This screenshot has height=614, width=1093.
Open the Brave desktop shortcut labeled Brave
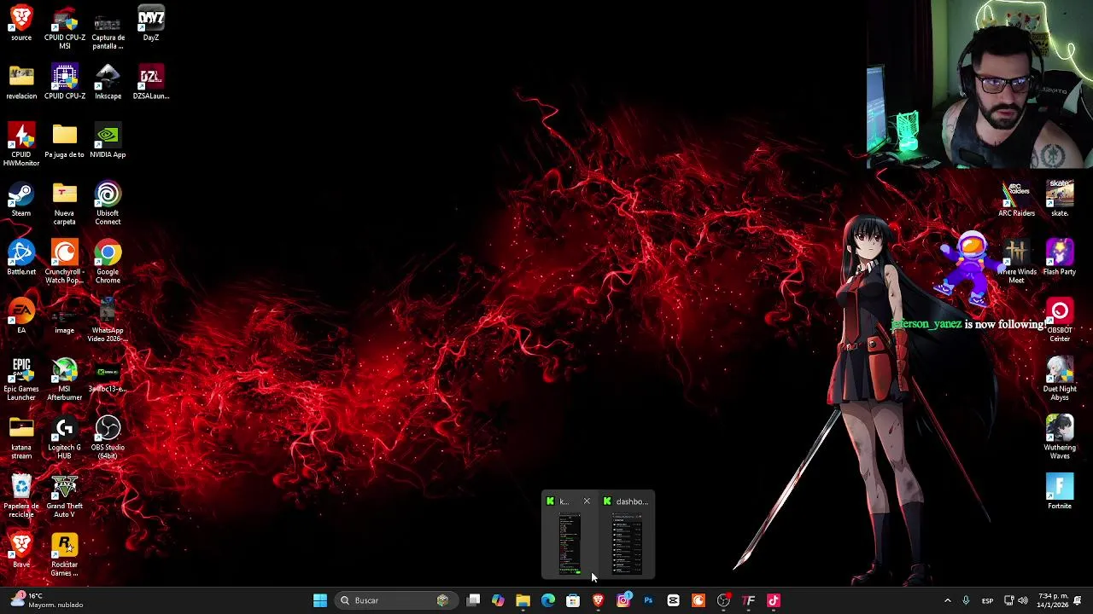[21, 550]
